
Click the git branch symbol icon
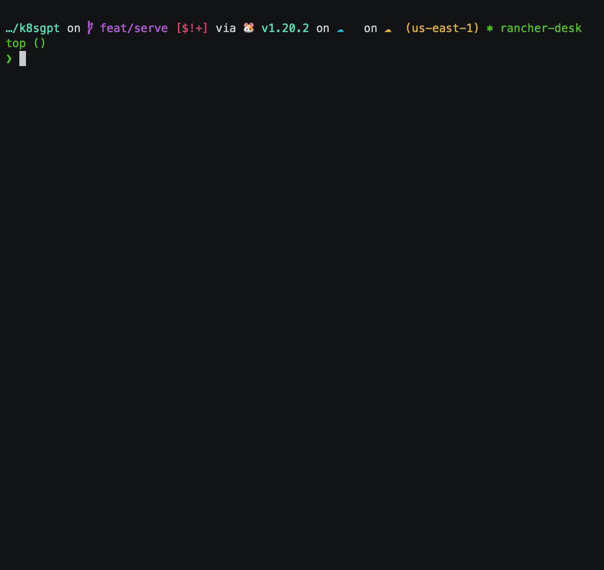pyautogui.click(x=89, y=28)
